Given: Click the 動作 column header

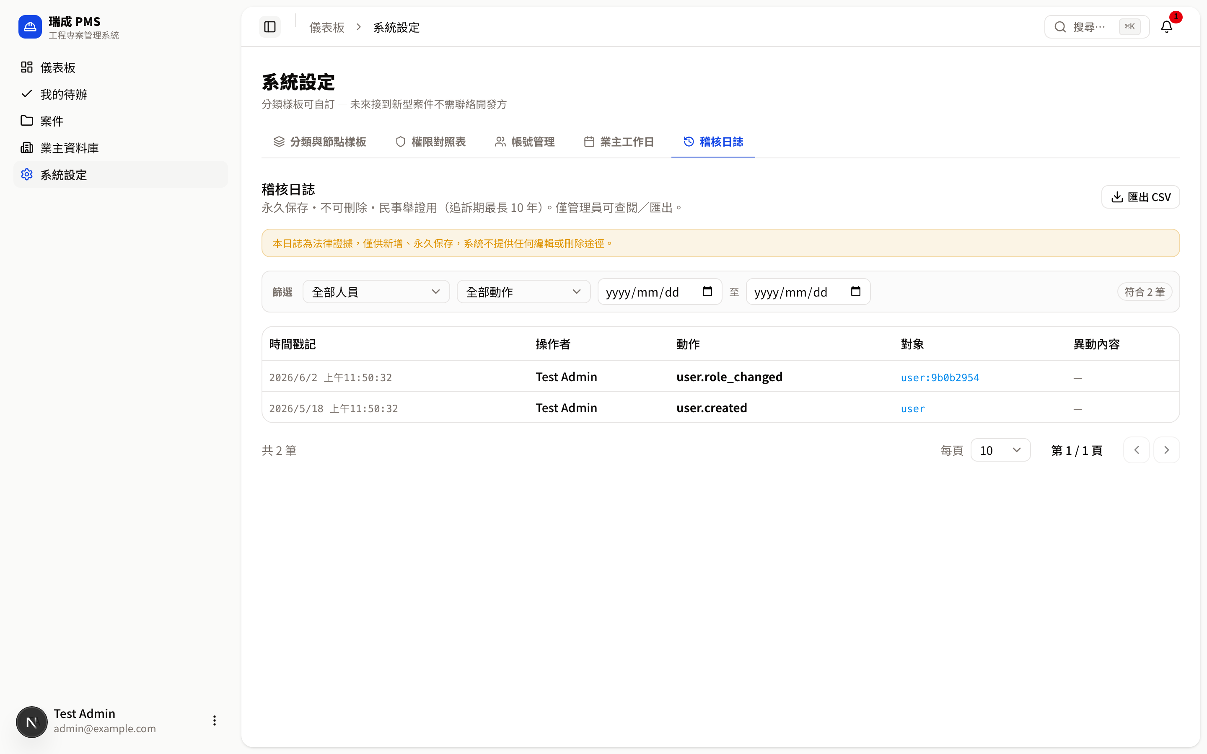Looking at the screenshot, I should [x=688, y=344].
